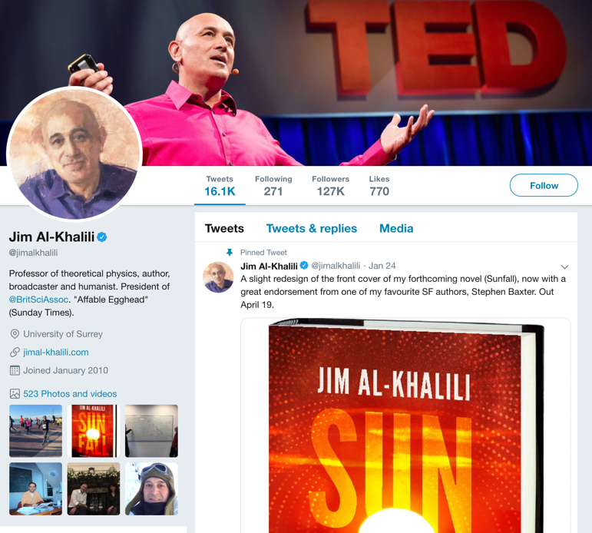Follow Jim Al-Khalili
This screenshot has height=533, width=592.
(x=544, y=185)
